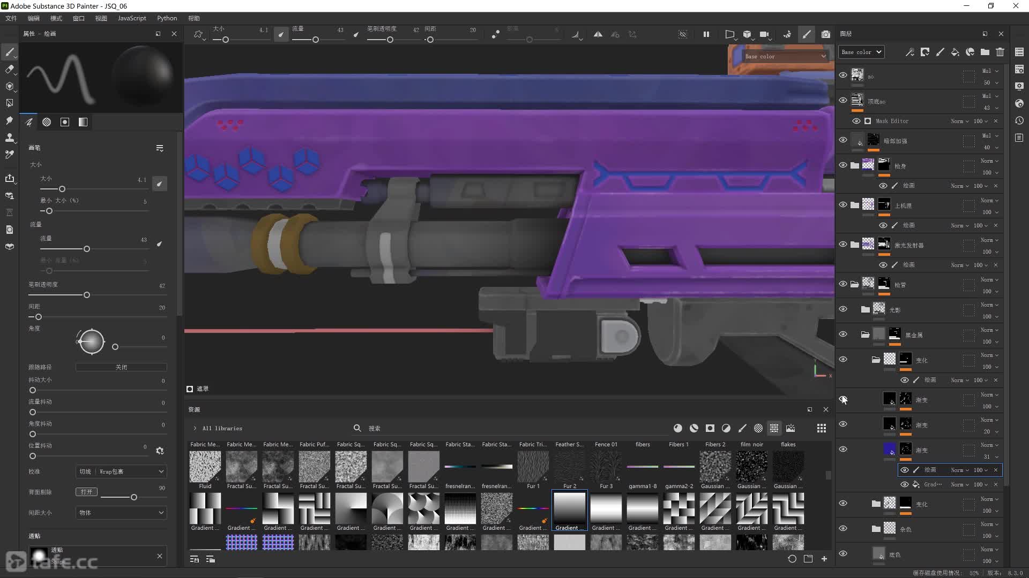Remove the Mask Editor effect with X
1029x578 pixels.
coord(996,121)
